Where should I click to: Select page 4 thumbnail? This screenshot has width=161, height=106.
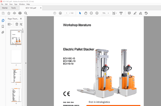(x=16, y=95)
